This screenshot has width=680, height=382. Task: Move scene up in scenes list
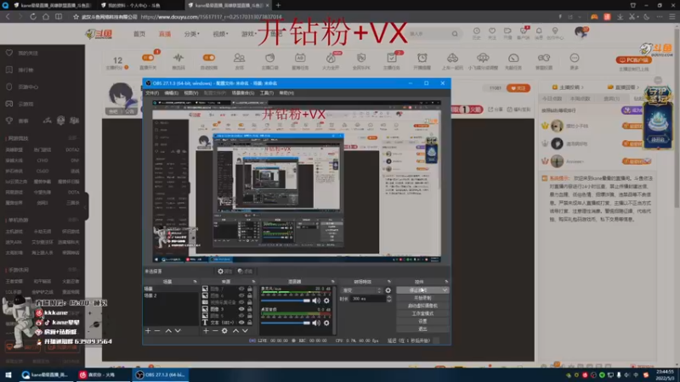[168, 330]
